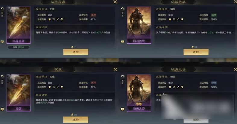Click the 进阶 button under 临阵突袭
237x124 pixels.
[76, 52]
